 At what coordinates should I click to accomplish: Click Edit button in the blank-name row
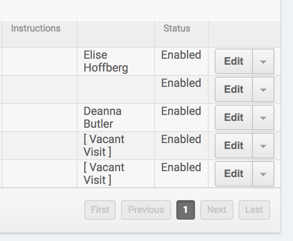coord(233,89)
